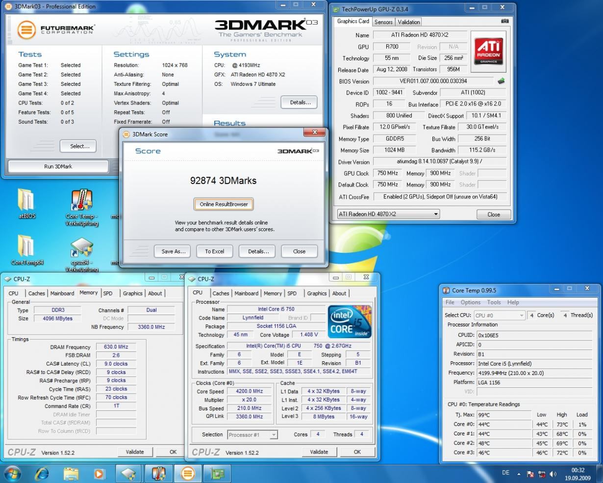Switch to GPU-Z via green card taskbar icon
The image size is (603, 483).
click(x=218, y=474)
